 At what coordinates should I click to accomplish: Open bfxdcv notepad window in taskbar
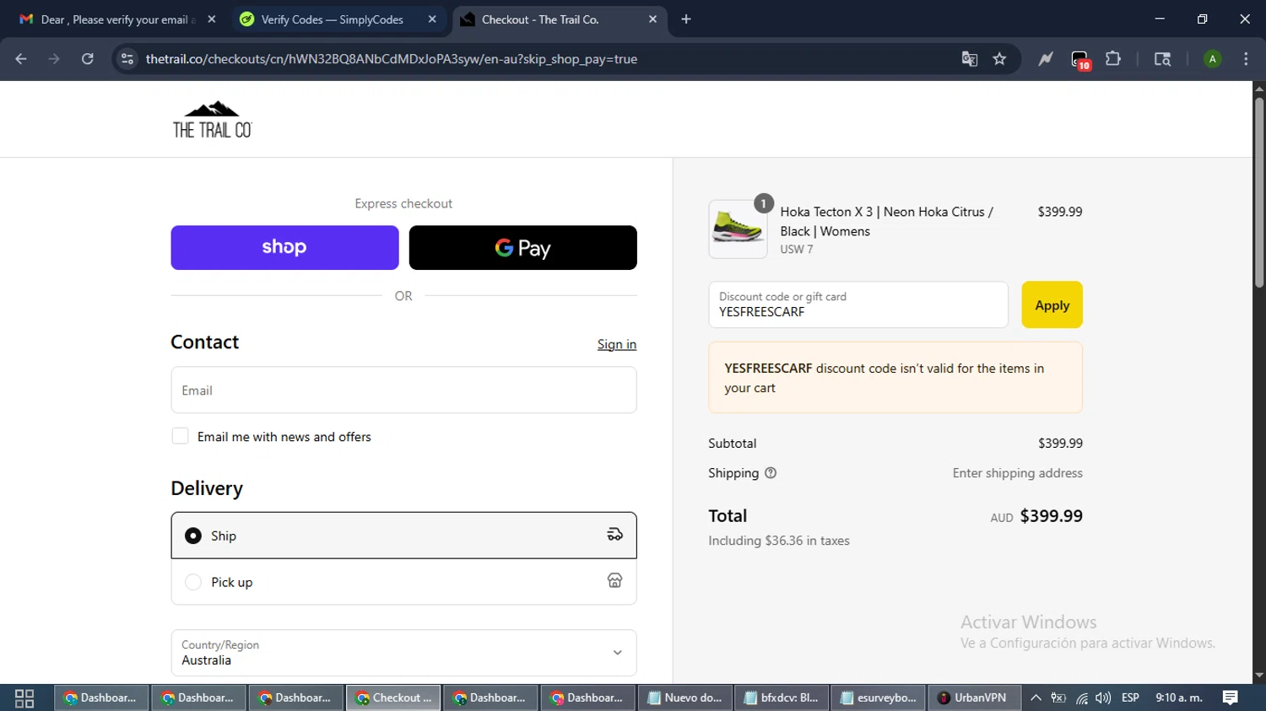click(782, 698)
